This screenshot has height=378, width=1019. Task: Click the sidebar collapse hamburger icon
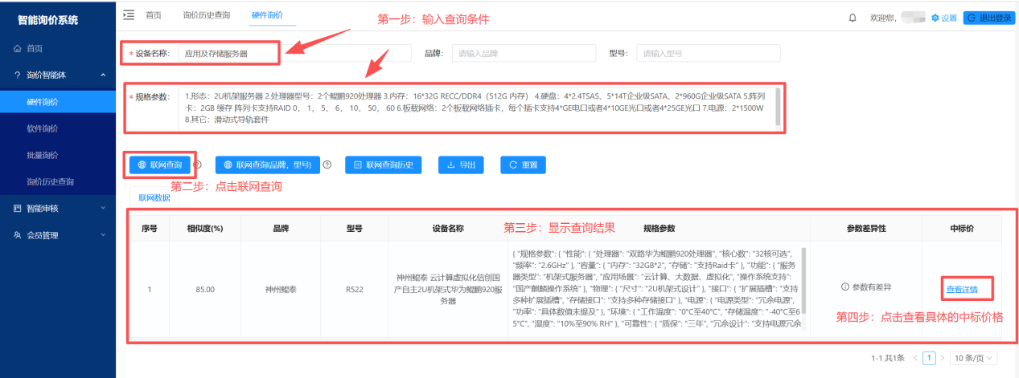click(129, 15)
